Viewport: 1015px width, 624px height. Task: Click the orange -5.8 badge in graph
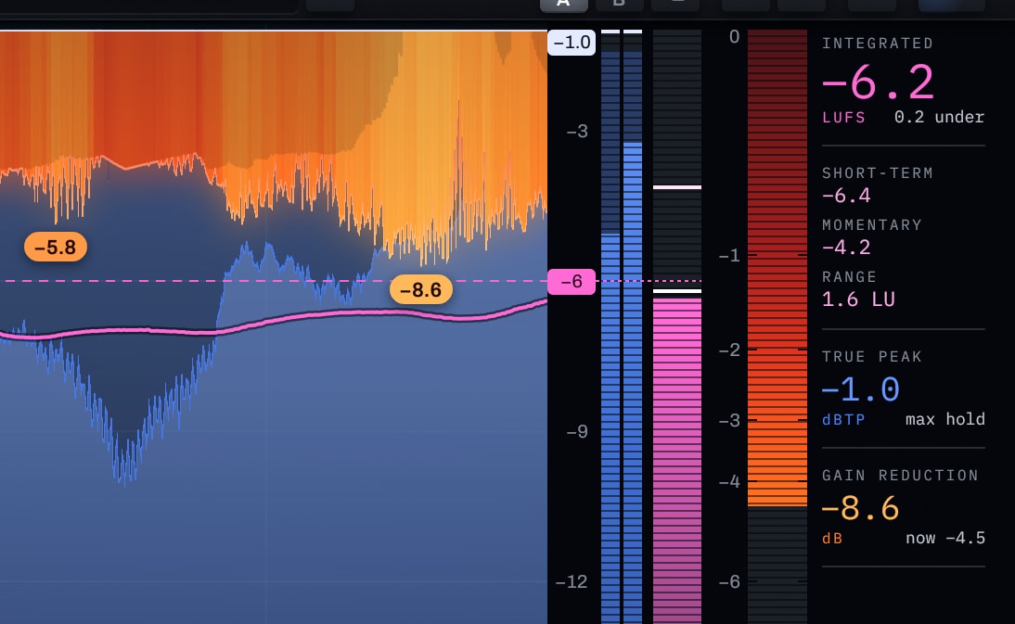pyautogui.click(x=56, y=247)
